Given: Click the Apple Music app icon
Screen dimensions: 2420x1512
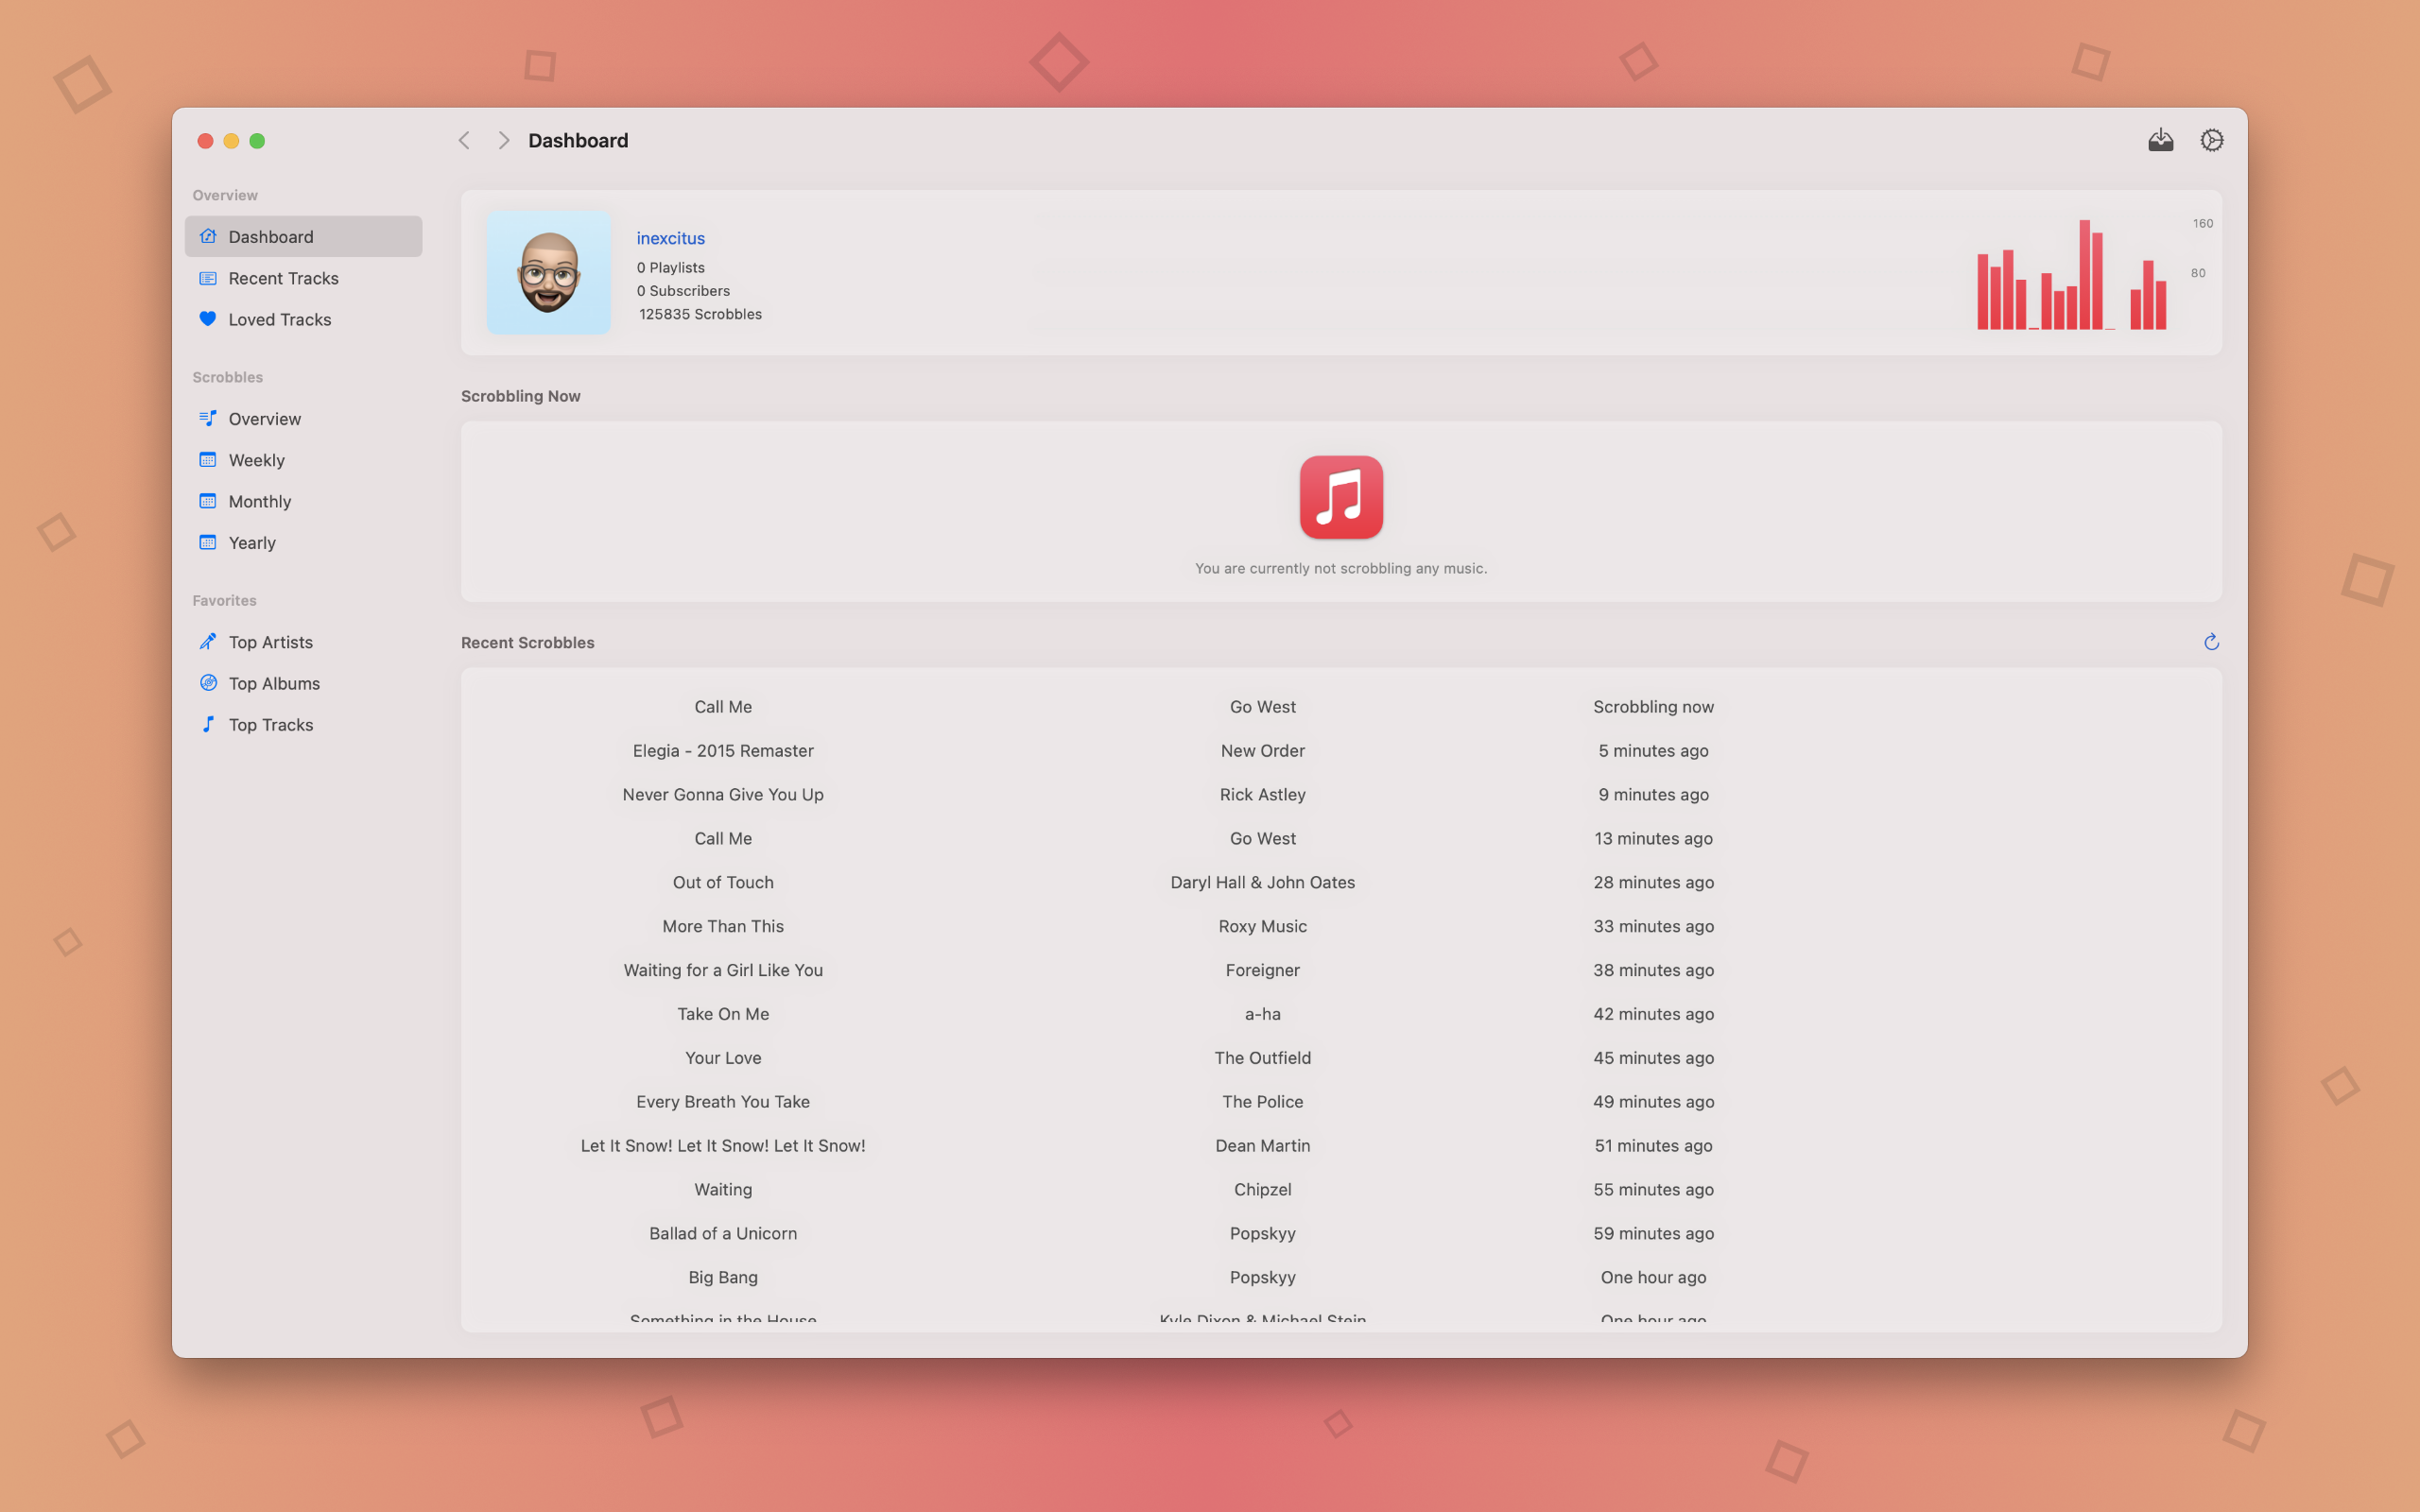Looking at the screenshot, I should tap(1341, 497).
